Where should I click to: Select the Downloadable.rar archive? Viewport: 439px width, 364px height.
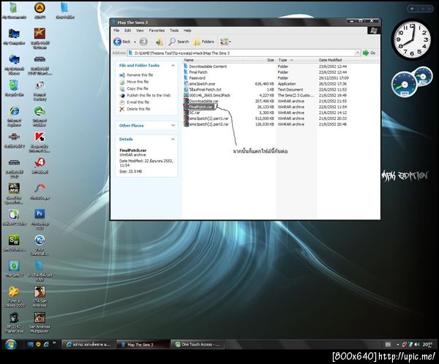pos(201,101)
